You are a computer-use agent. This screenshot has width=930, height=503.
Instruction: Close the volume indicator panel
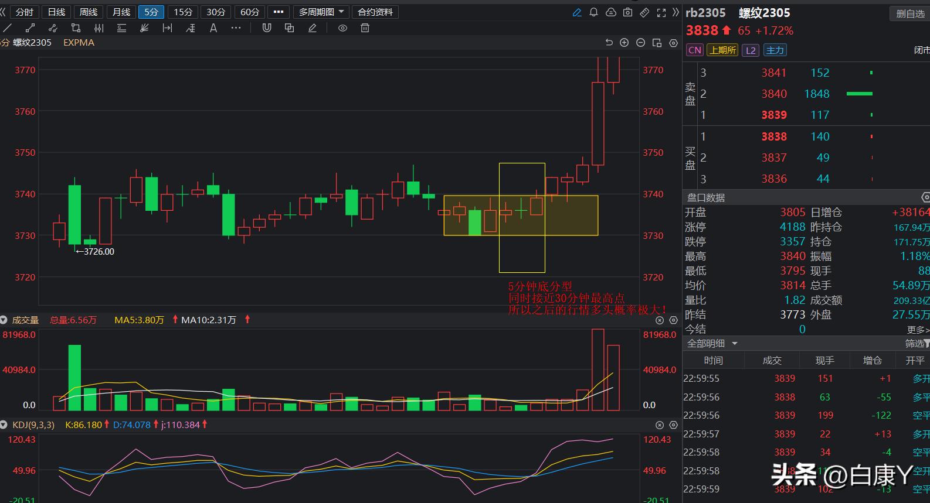(660, 320)
